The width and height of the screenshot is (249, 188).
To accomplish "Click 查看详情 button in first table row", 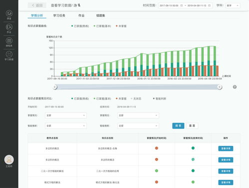I will pyautogui.click(x=226, y=148).
